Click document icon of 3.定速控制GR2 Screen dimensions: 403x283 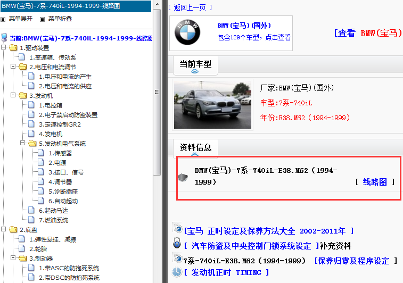[x=31, y=124]
